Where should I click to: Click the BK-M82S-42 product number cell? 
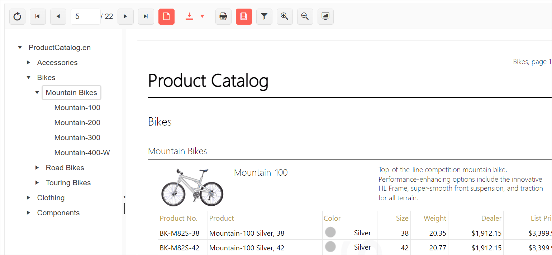click(x=180, y=247)
